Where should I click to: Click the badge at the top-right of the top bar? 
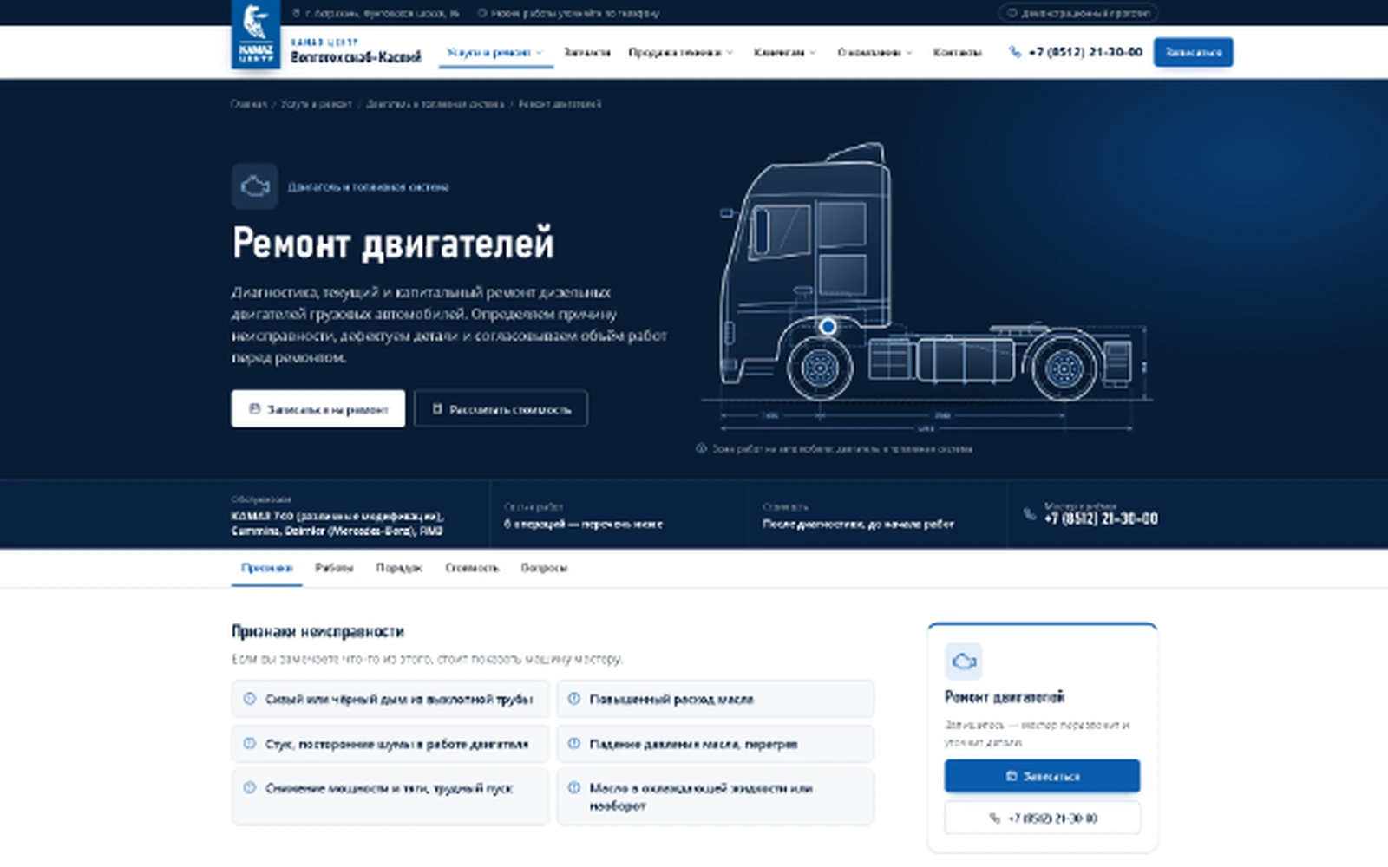coord(1078,13)
